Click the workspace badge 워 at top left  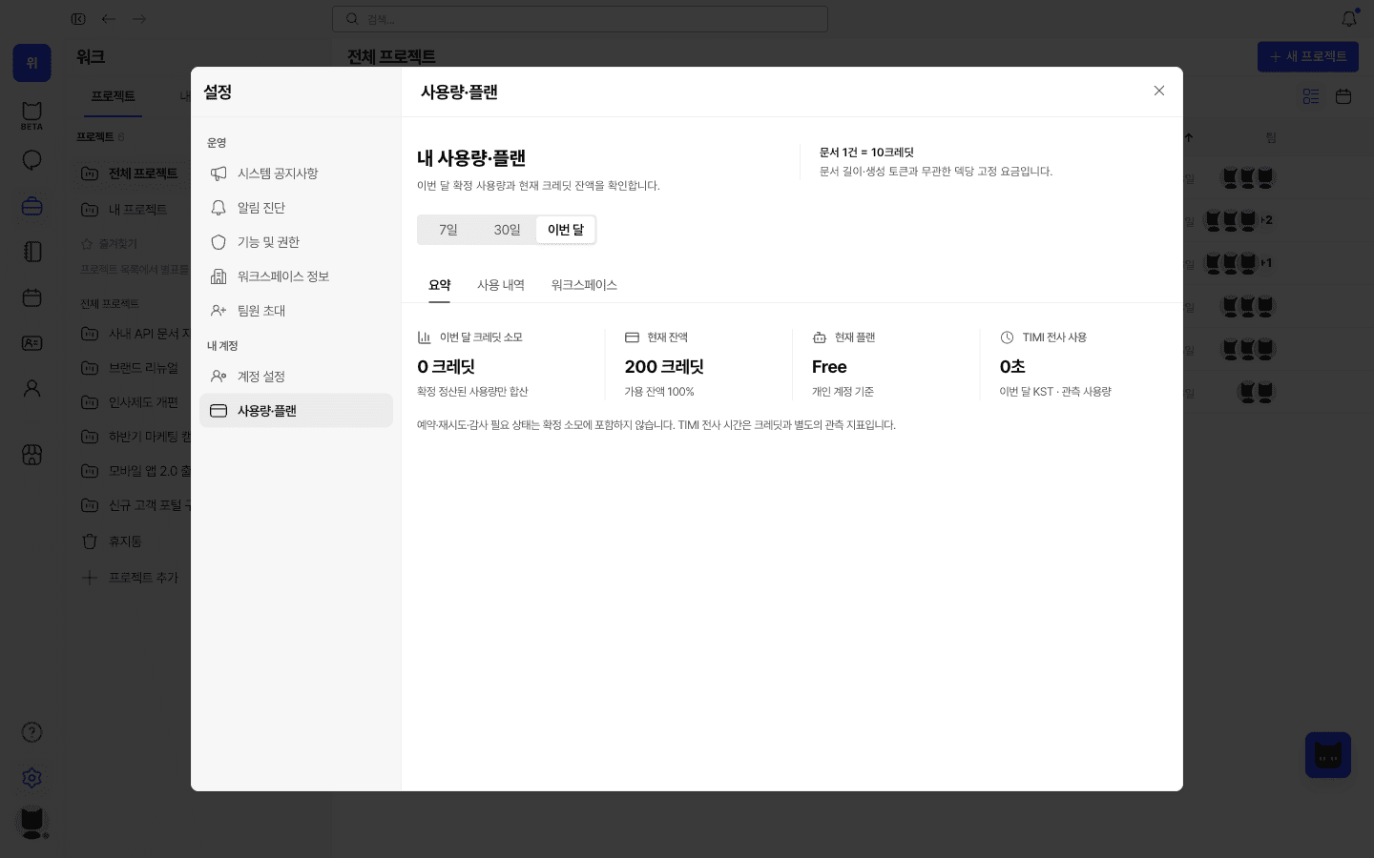click(x=31, y=63)
